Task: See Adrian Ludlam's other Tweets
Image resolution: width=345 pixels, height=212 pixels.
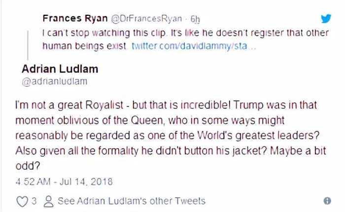Action: click(x=131, y=201)
